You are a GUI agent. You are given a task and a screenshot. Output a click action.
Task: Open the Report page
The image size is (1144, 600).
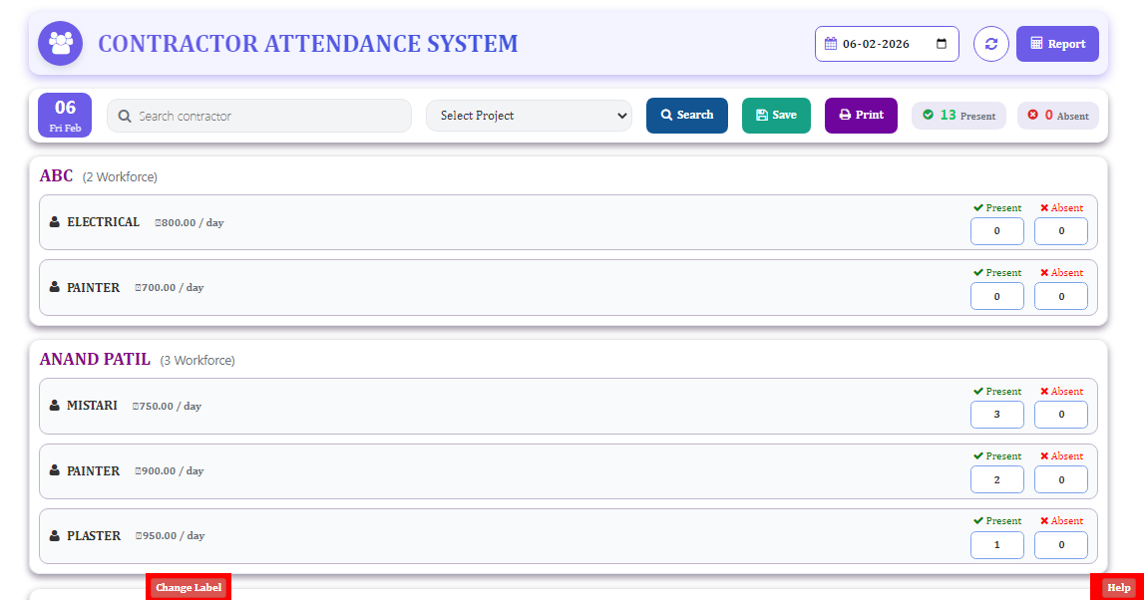pyautogui.click(x=1057, y=44)
